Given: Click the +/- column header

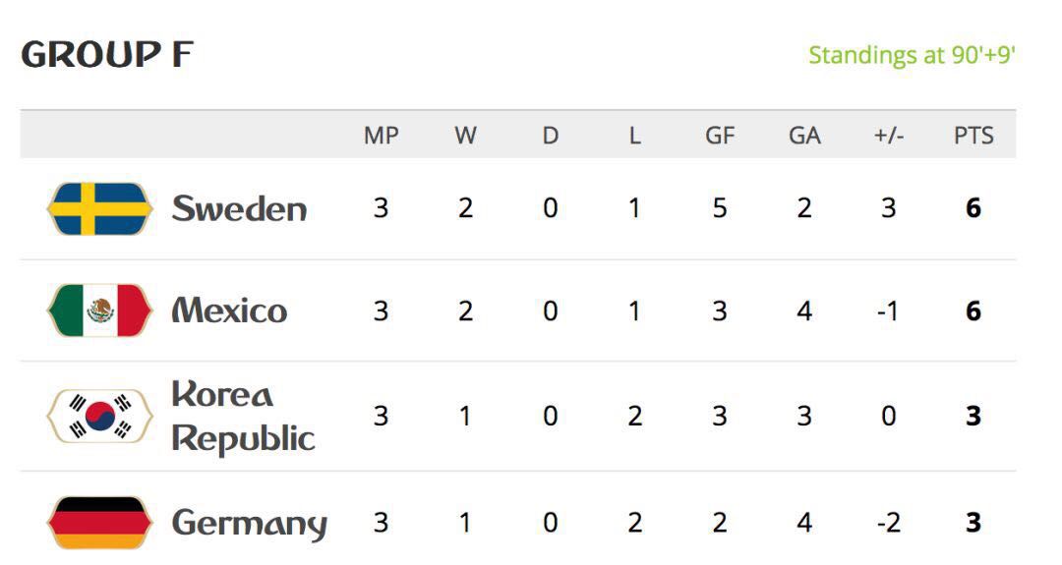Looking at the screenshot, I should (889, 136).
